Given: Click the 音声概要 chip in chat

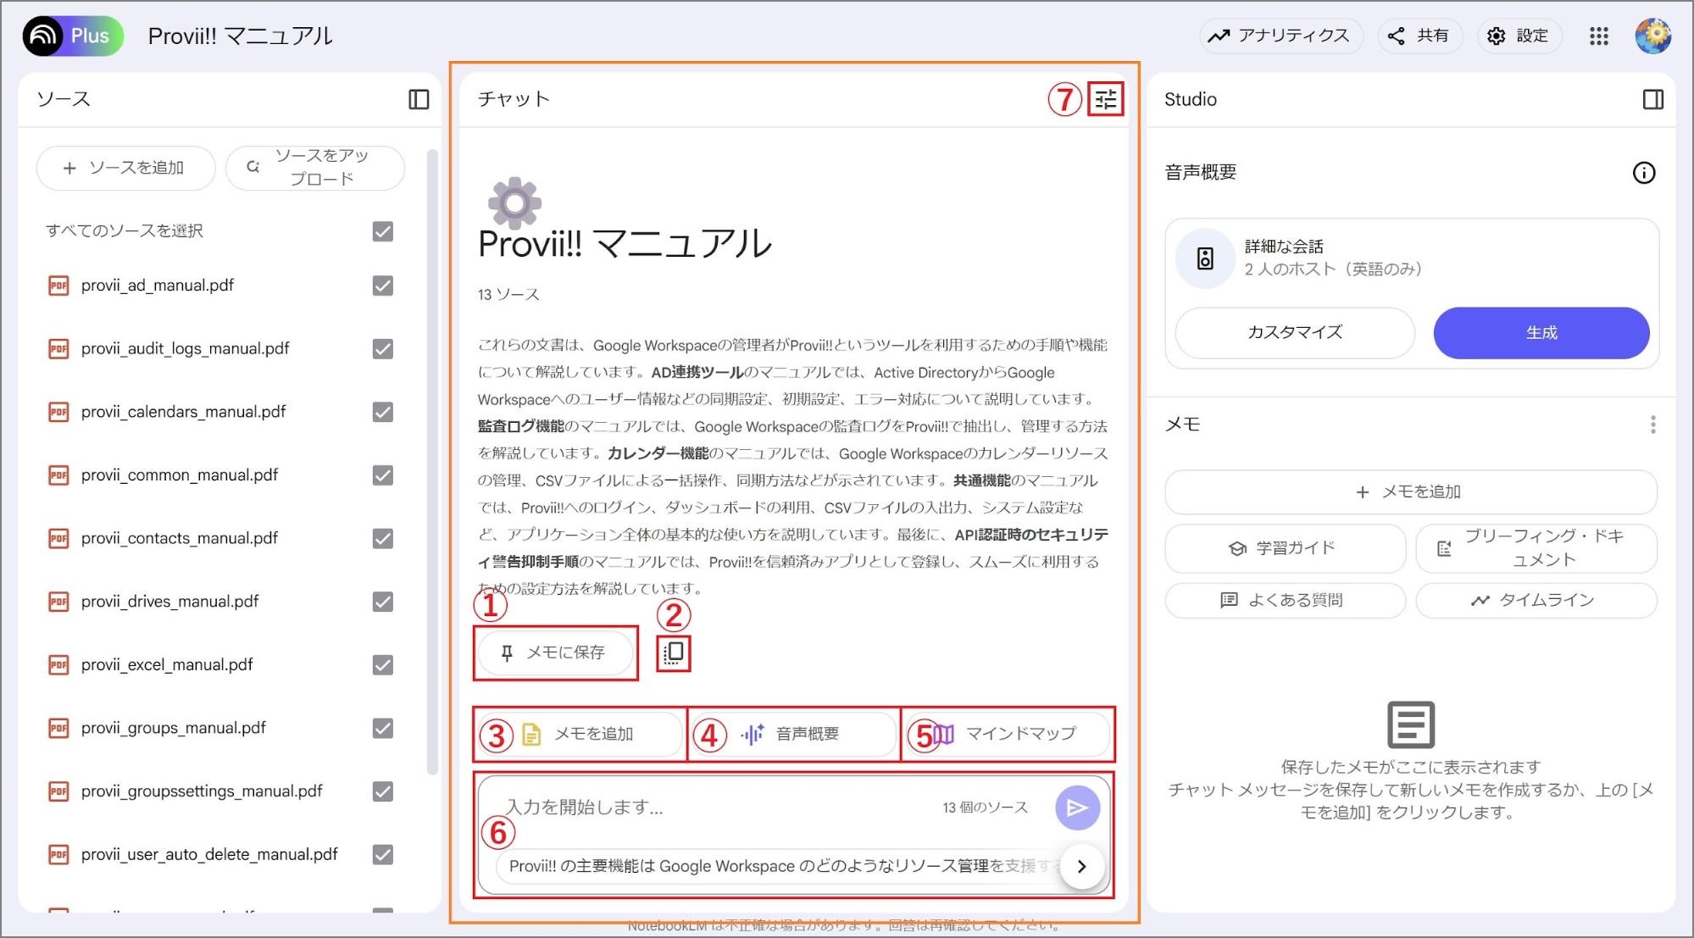Looking at the screenshot, I should [793, 734].
